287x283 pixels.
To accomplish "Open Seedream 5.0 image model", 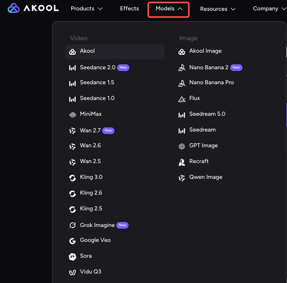I will coord(207,114).
